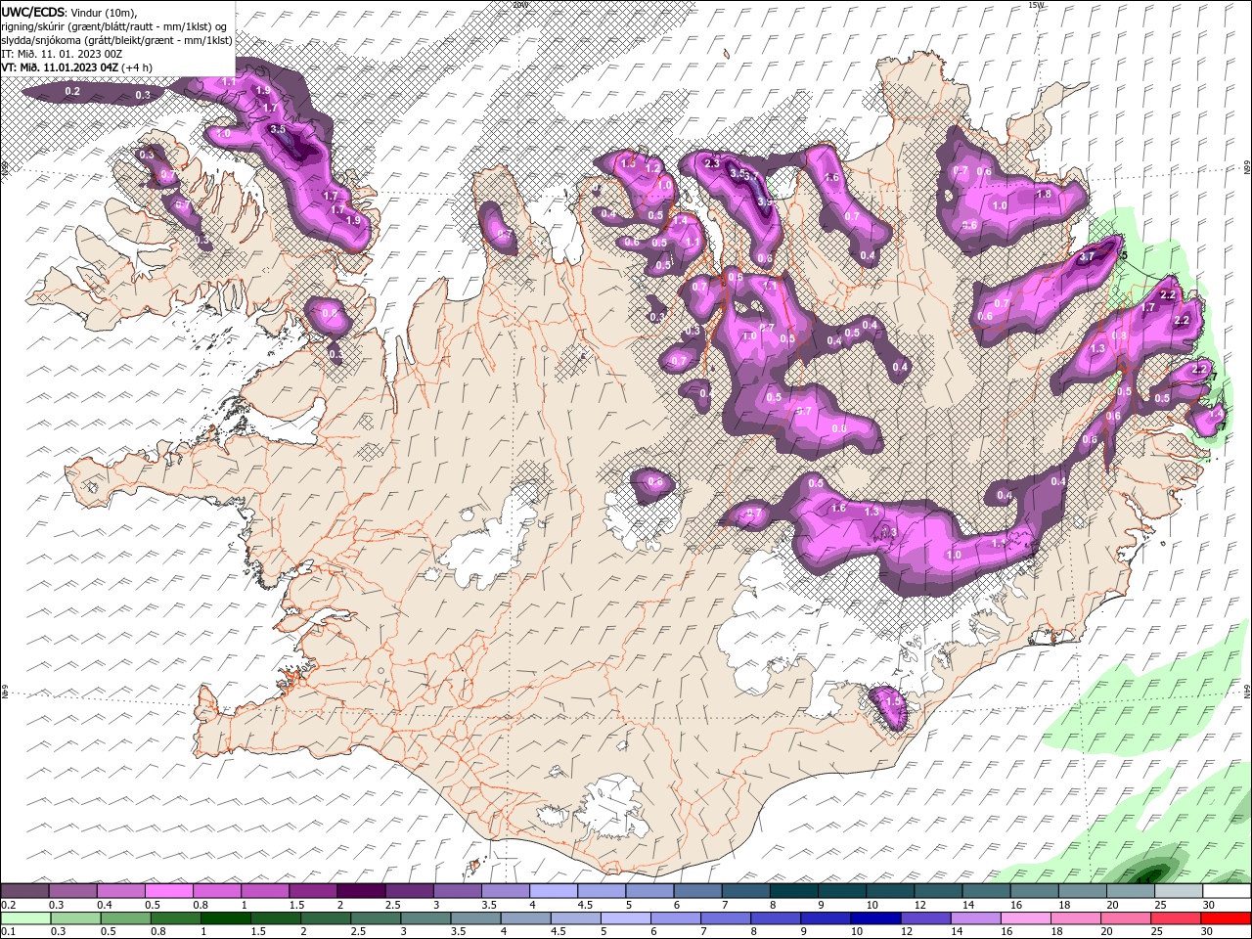Select the coral-red 25 swatch in lower legend row
Viewport: 1252px width, 939px height.
(x=1177, y=918)
